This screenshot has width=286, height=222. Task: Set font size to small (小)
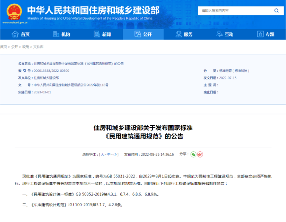(x=115, y=155)
